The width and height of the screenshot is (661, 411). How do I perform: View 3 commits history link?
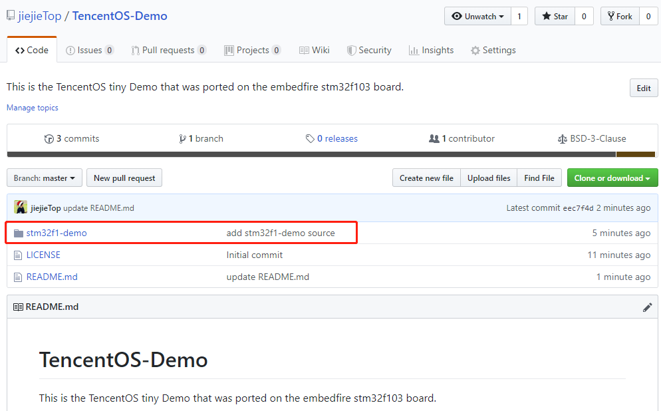tap(72, 139)
